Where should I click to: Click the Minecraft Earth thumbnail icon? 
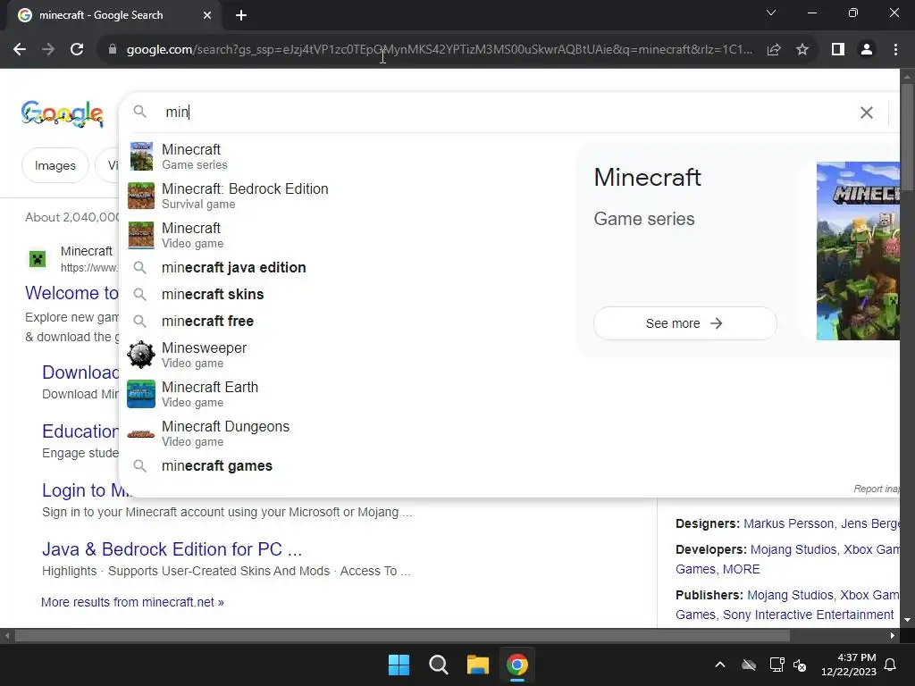tap(141, 394)
